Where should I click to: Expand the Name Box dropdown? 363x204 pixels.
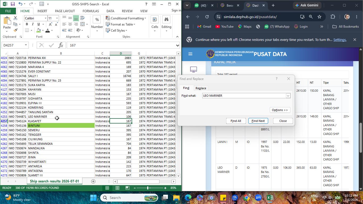tap(26, 45)
